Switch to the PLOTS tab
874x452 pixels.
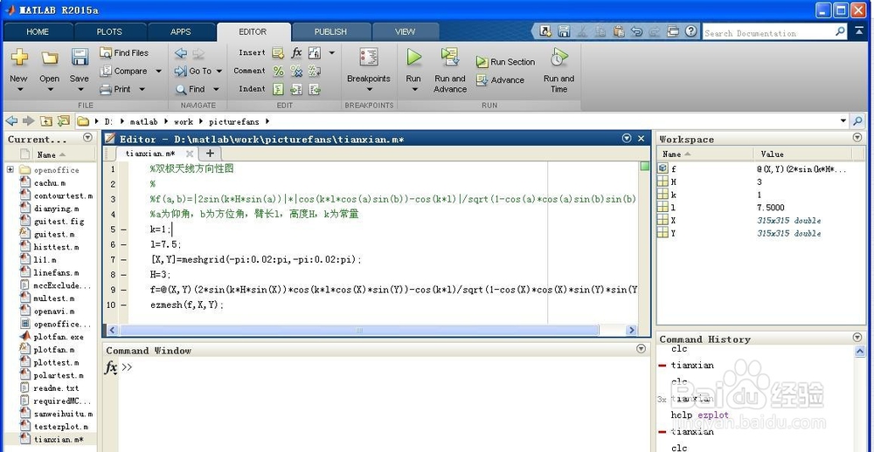109,31
